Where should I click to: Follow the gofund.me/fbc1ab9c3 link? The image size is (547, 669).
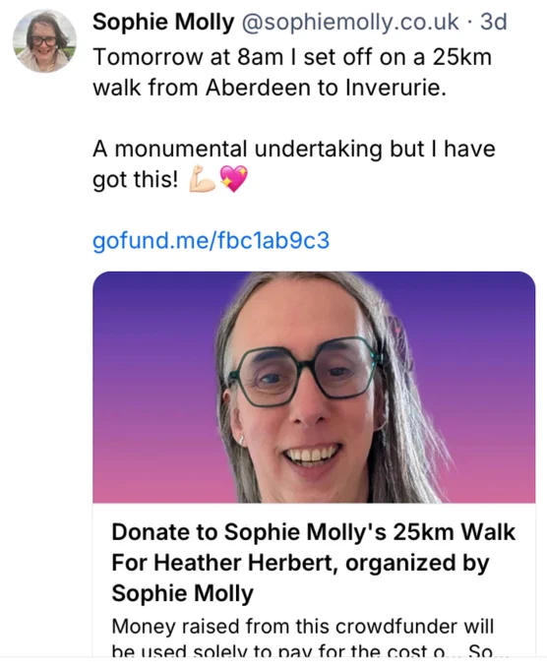point(212,240)
